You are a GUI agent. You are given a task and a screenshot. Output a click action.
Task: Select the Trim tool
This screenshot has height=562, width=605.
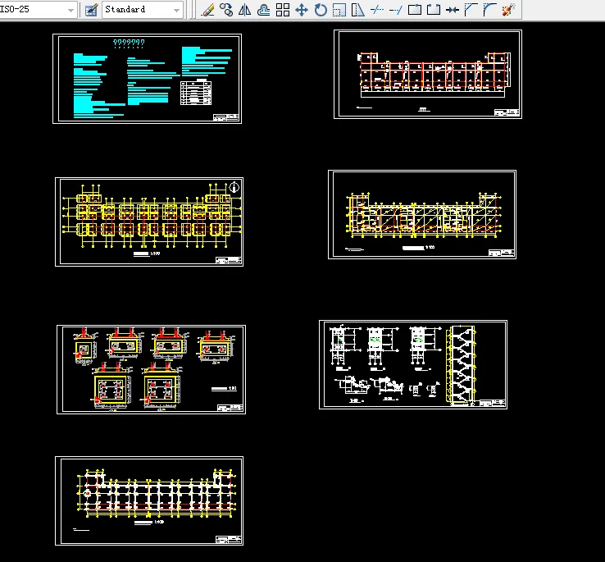376,10
